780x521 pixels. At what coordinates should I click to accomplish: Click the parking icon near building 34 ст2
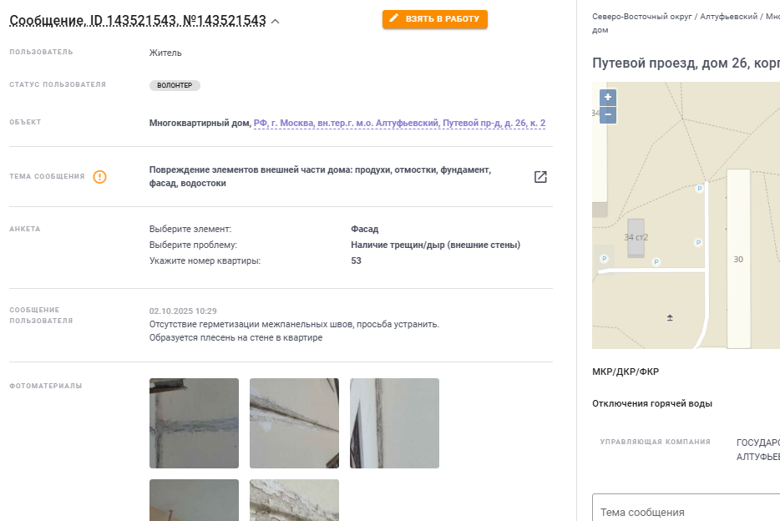(x=656, y=261)
